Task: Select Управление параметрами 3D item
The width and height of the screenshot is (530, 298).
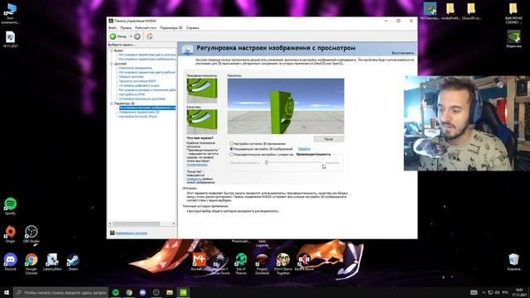Action: (x=139, y=112)
